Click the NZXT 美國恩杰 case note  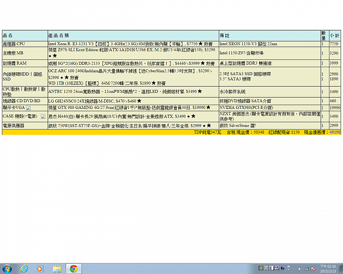tap(270, 117)
